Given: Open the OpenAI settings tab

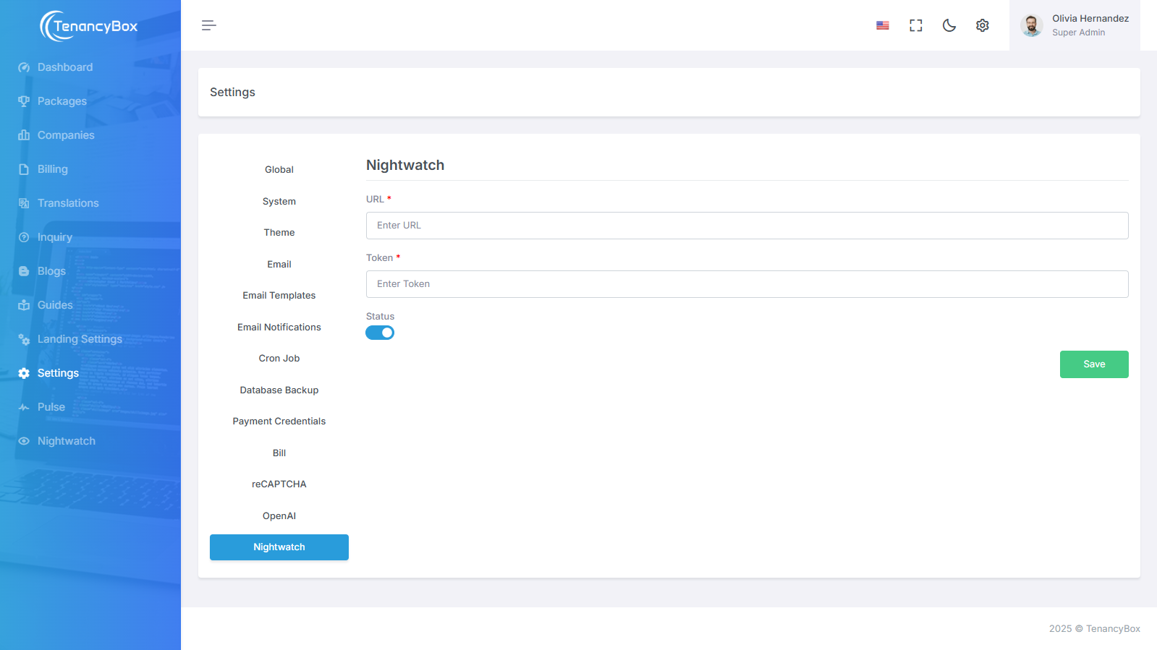Looking at the screenshot, I should pos(279,516).
